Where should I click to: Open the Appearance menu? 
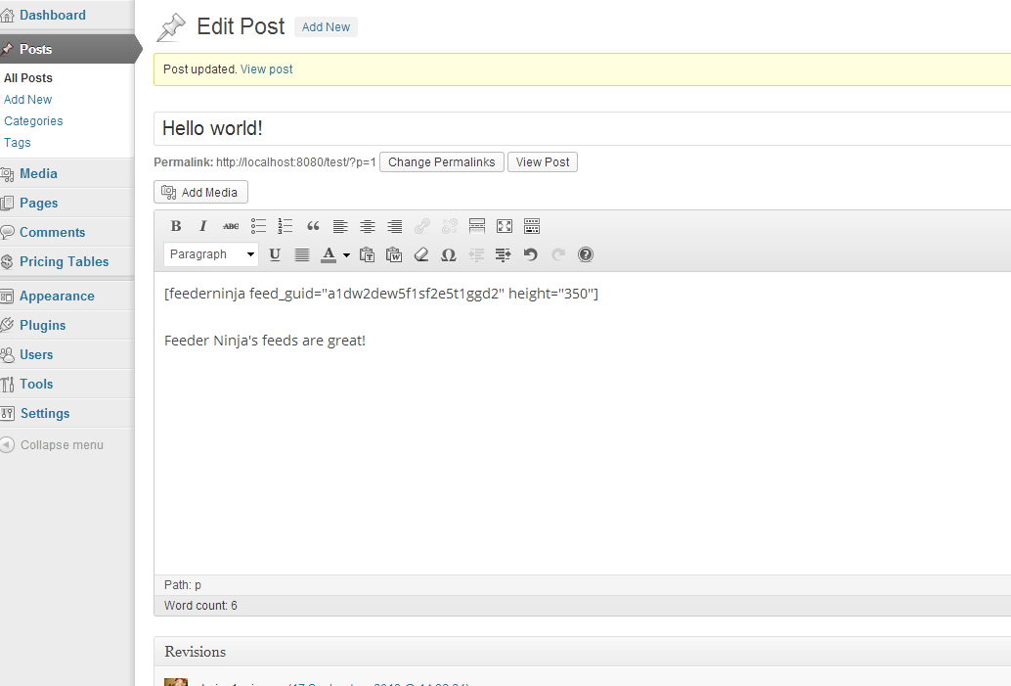(x=67, y=296)
